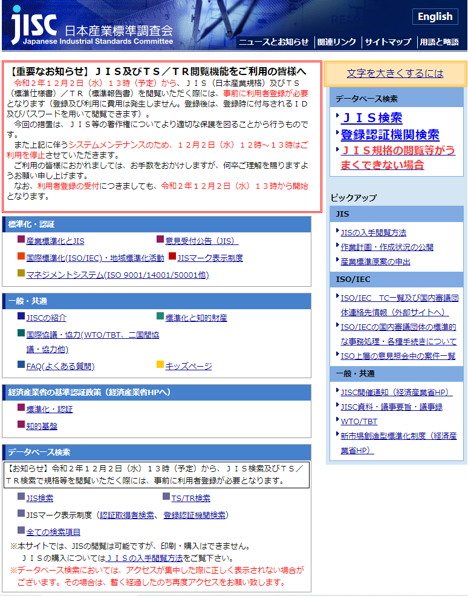Open 全ての検索項目 link

click(53, 532)
